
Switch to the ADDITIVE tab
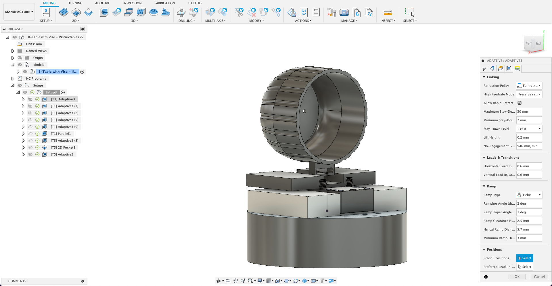coord(102,3)
